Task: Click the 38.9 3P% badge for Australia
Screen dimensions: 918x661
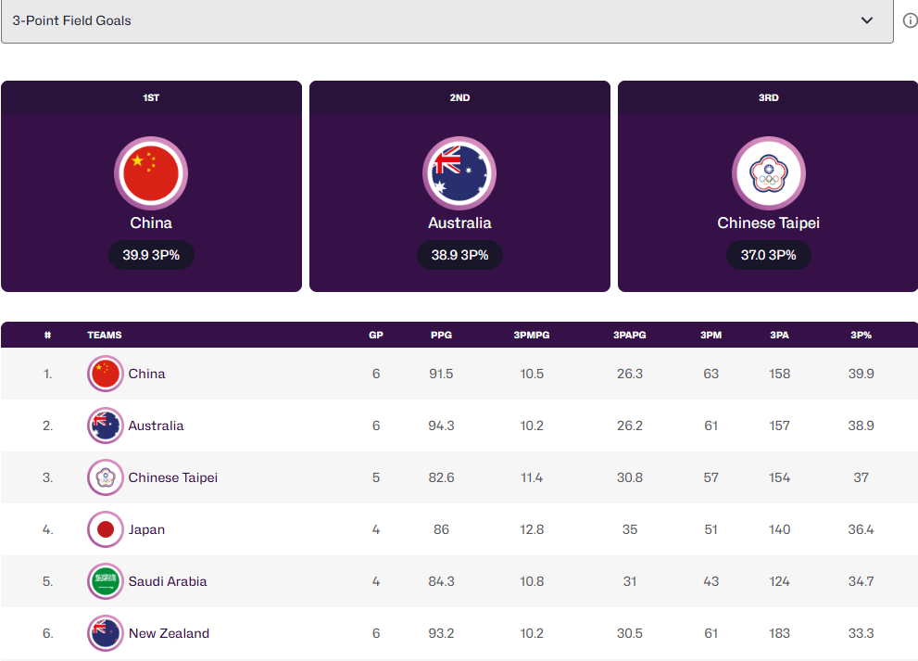Action: tap(459, 256)
